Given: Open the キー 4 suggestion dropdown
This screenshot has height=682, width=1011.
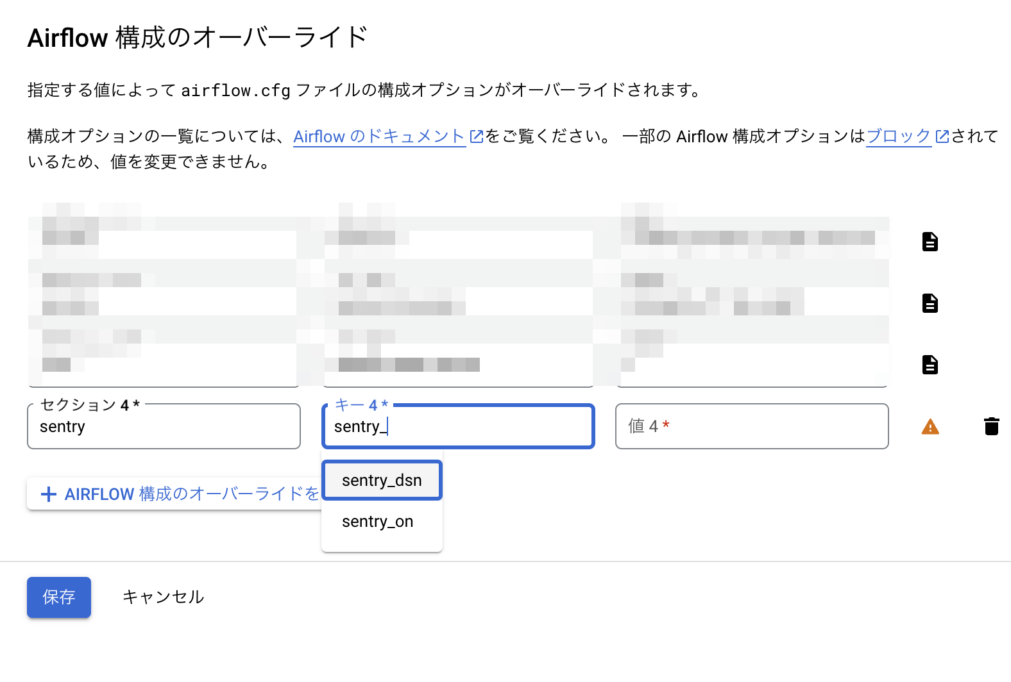Looking at the screenshot, I should [x=457, y=426].
